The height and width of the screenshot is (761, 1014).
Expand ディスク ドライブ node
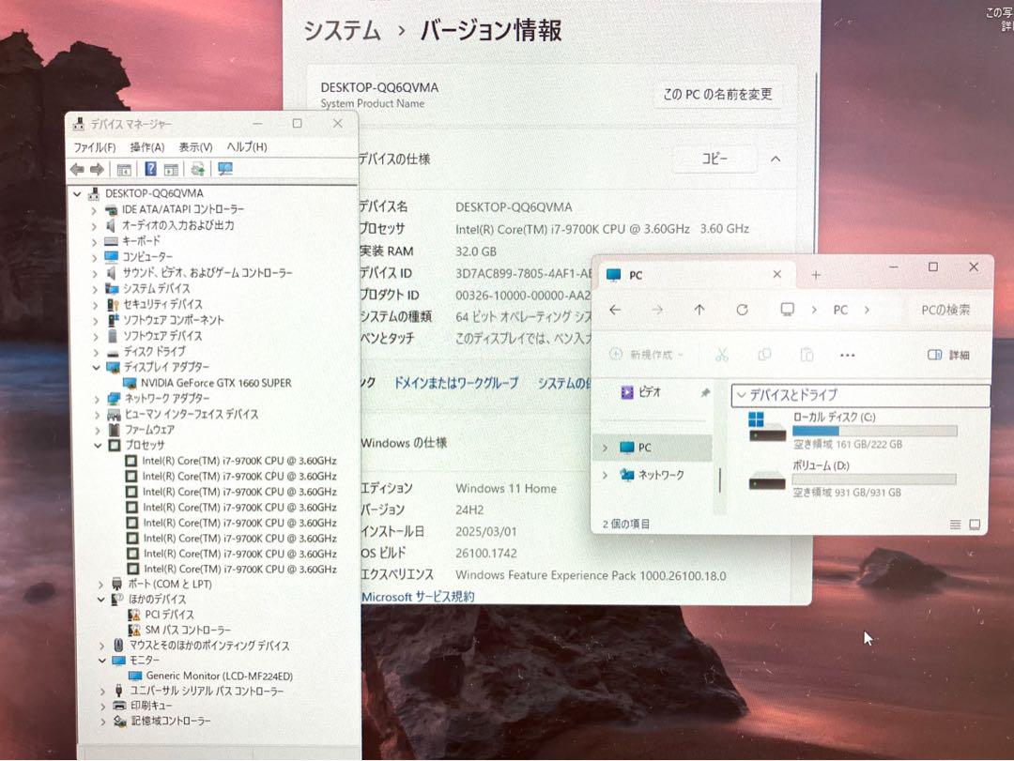click(x=96, y=353)
